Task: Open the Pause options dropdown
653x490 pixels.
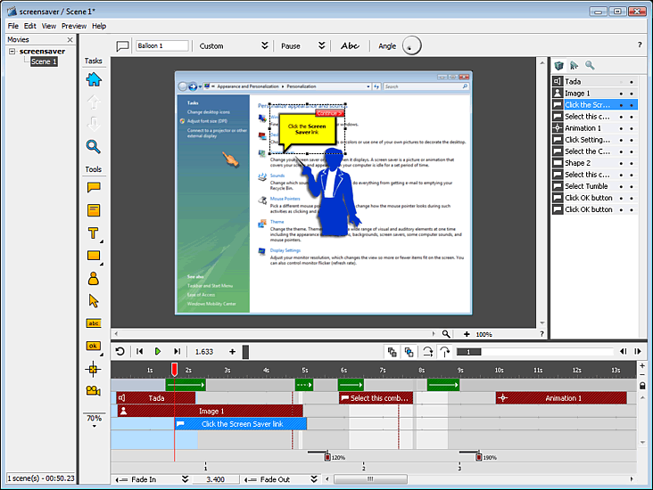Action: tap(321, 46)
